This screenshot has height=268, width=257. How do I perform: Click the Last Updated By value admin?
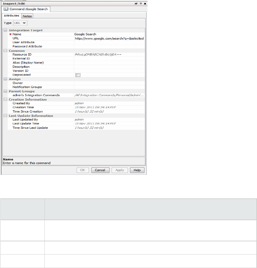point(79,120)
